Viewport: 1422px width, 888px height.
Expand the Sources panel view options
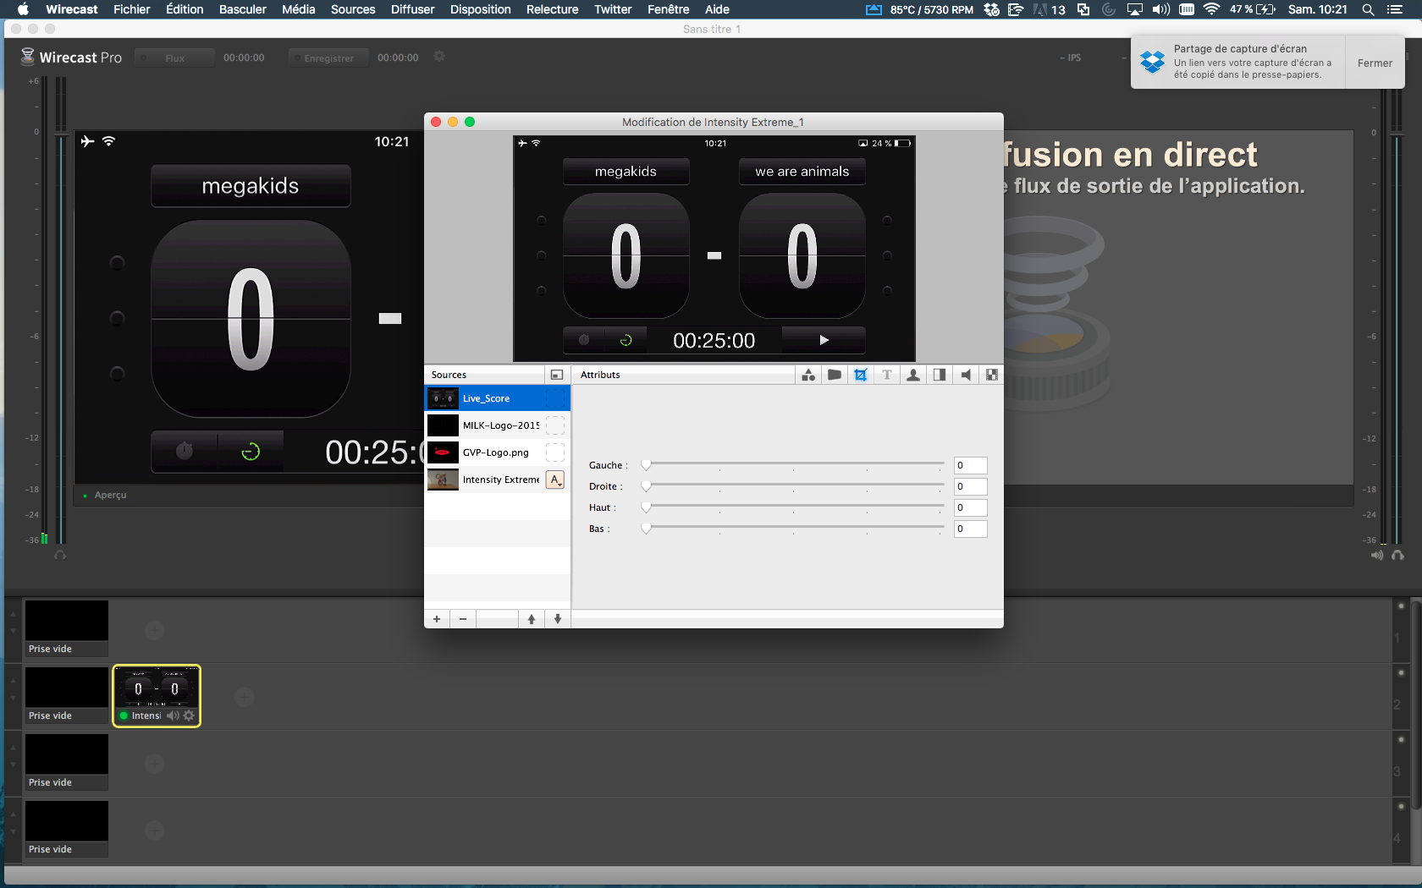[556, 375]
